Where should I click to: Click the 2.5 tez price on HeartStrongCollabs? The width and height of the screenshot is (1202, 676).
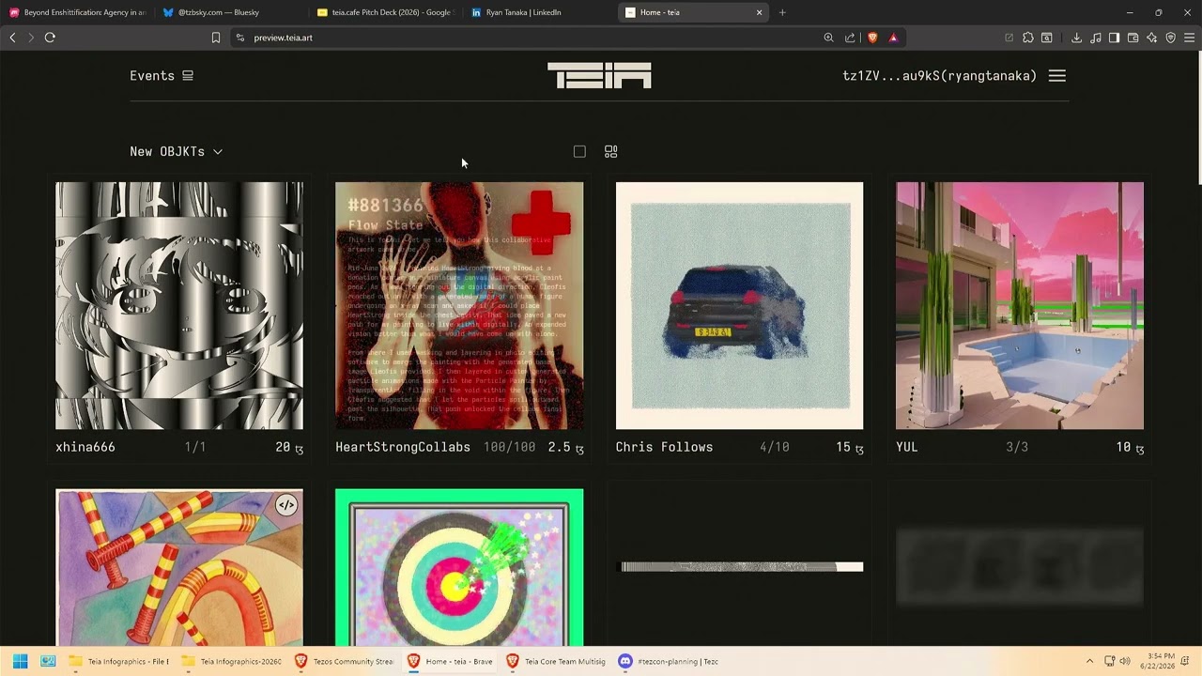566,448
